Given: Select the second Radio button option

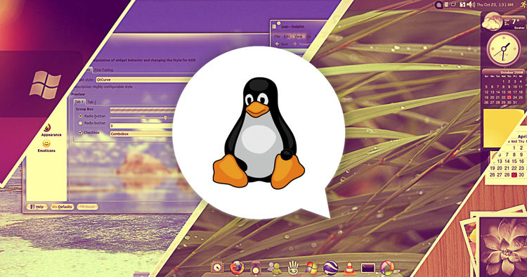Looking at the screenshot, I should (80, 123).
